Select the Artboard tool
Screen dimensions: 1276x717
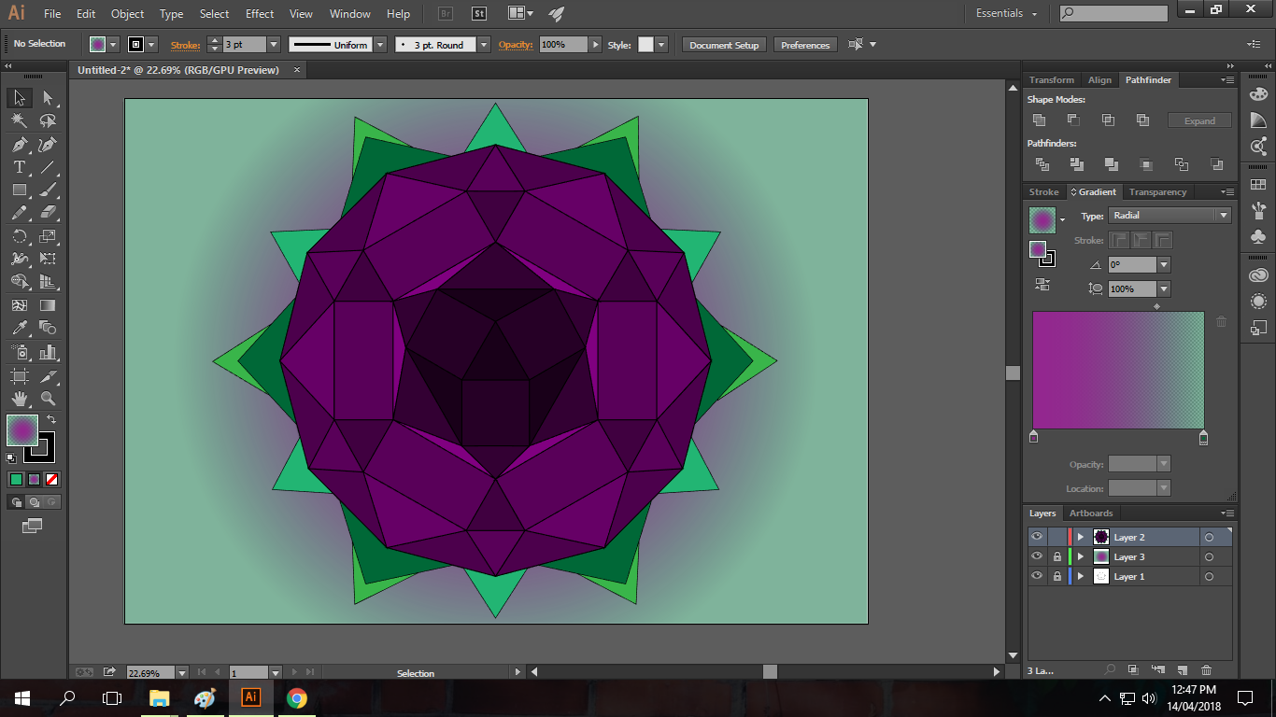click(20, 376)
